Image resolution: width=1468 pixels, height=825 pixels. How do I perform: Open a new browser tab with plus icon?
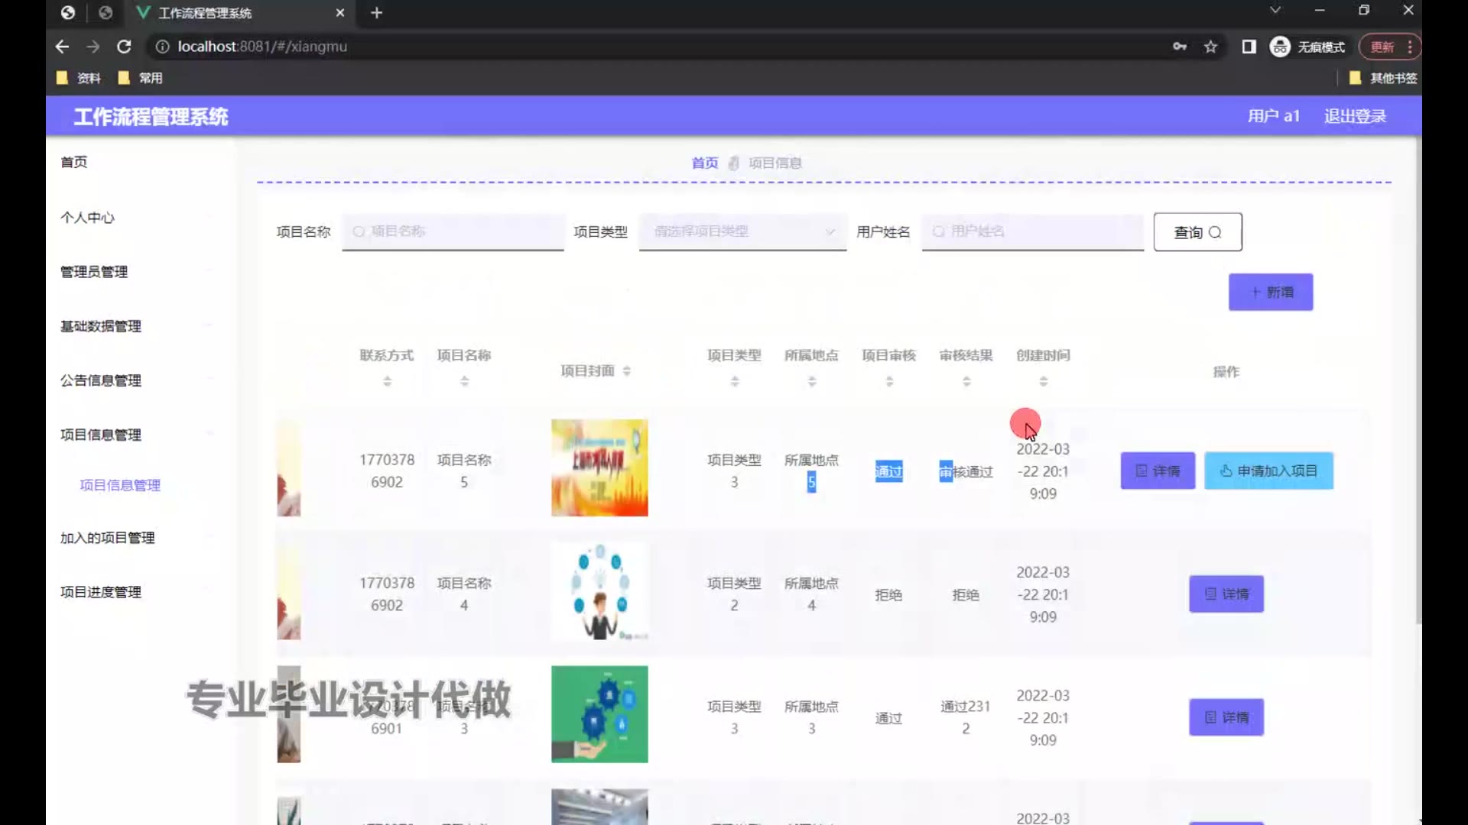tap(376, 13)
